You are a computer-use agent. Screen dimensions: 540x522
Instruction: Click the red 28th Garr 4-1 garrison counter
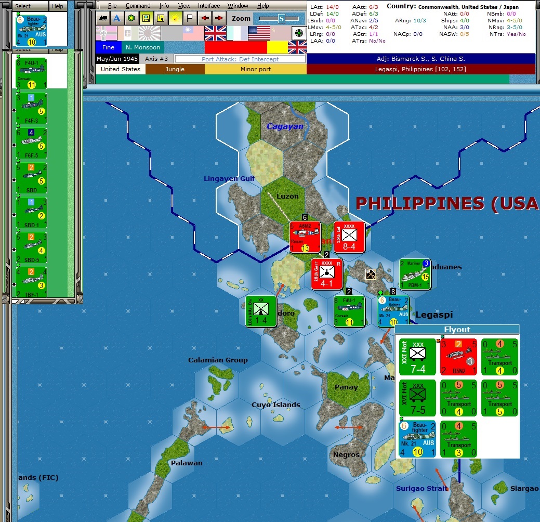pos(327,275)
